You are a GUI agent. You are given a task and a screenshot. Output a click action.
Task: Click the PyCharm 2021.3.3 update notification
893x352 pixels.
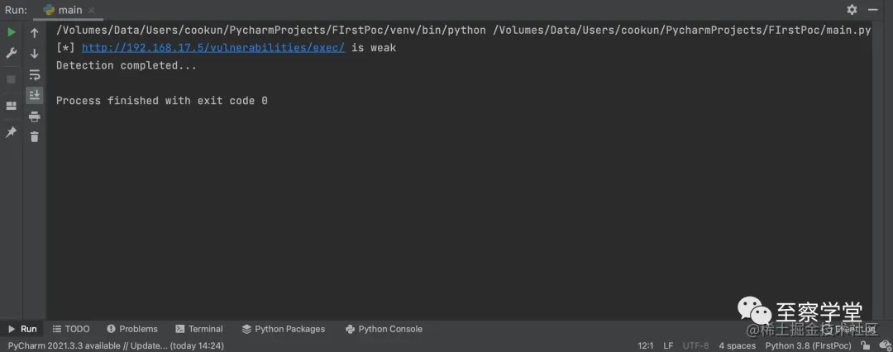[x=116, y=345]
